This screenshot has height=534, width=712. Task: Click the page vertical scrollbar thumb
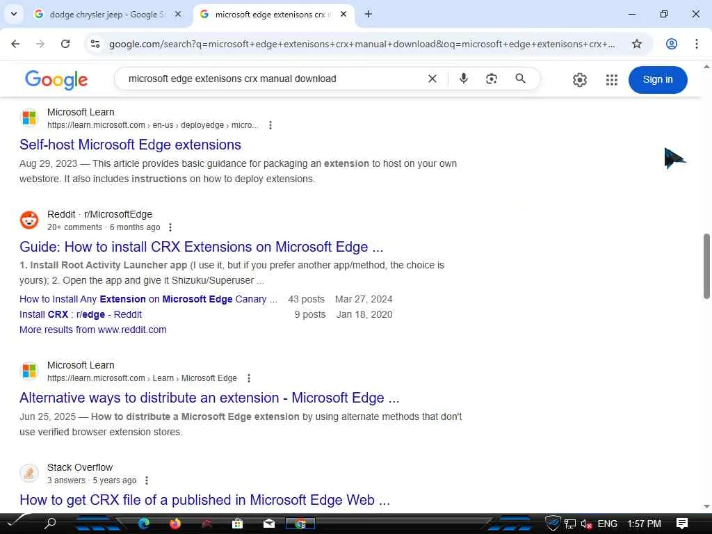[706, 266]
